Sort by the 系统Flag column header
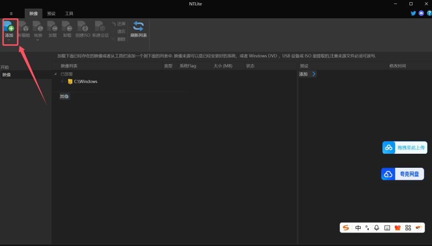Image resolution: width=432 pixels, height=246 pixels. (188, 66)
